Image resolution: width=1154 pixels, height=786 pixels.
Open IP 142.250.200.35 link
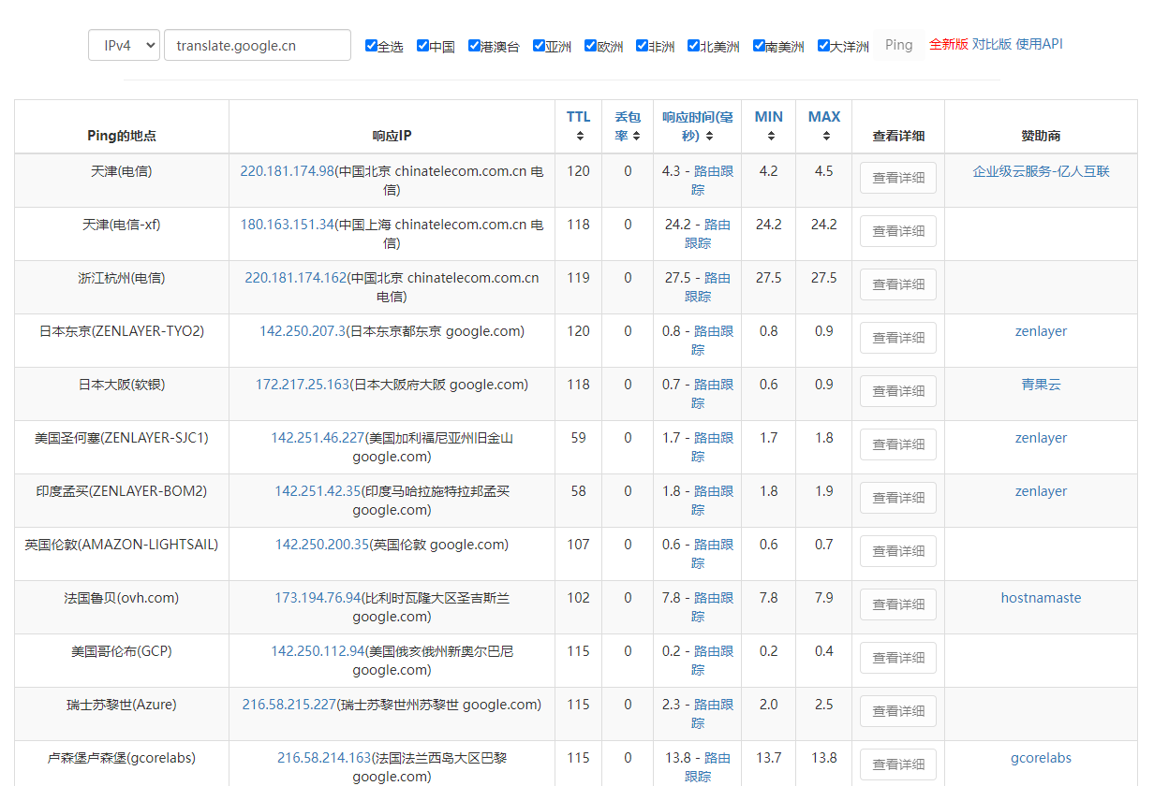coord(322,545)
